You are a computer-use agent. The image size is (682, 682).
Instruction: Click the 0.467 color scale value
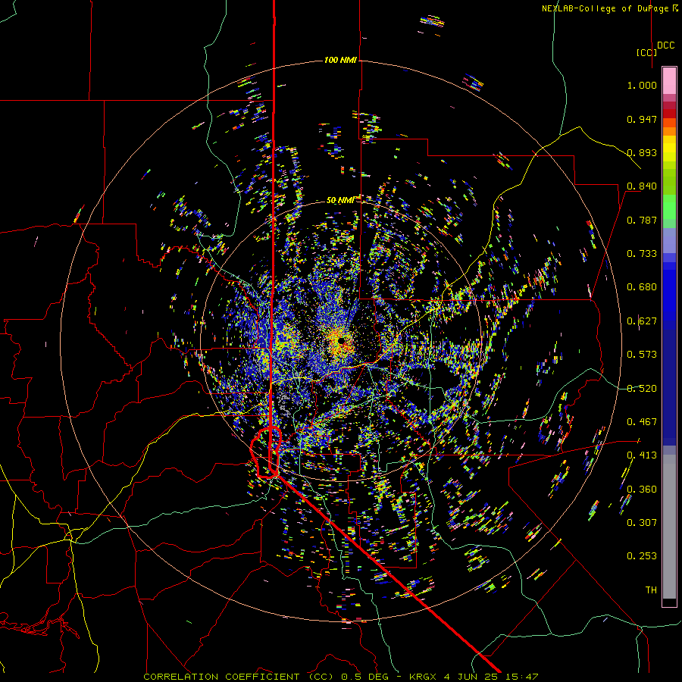[x=642, y=422]
